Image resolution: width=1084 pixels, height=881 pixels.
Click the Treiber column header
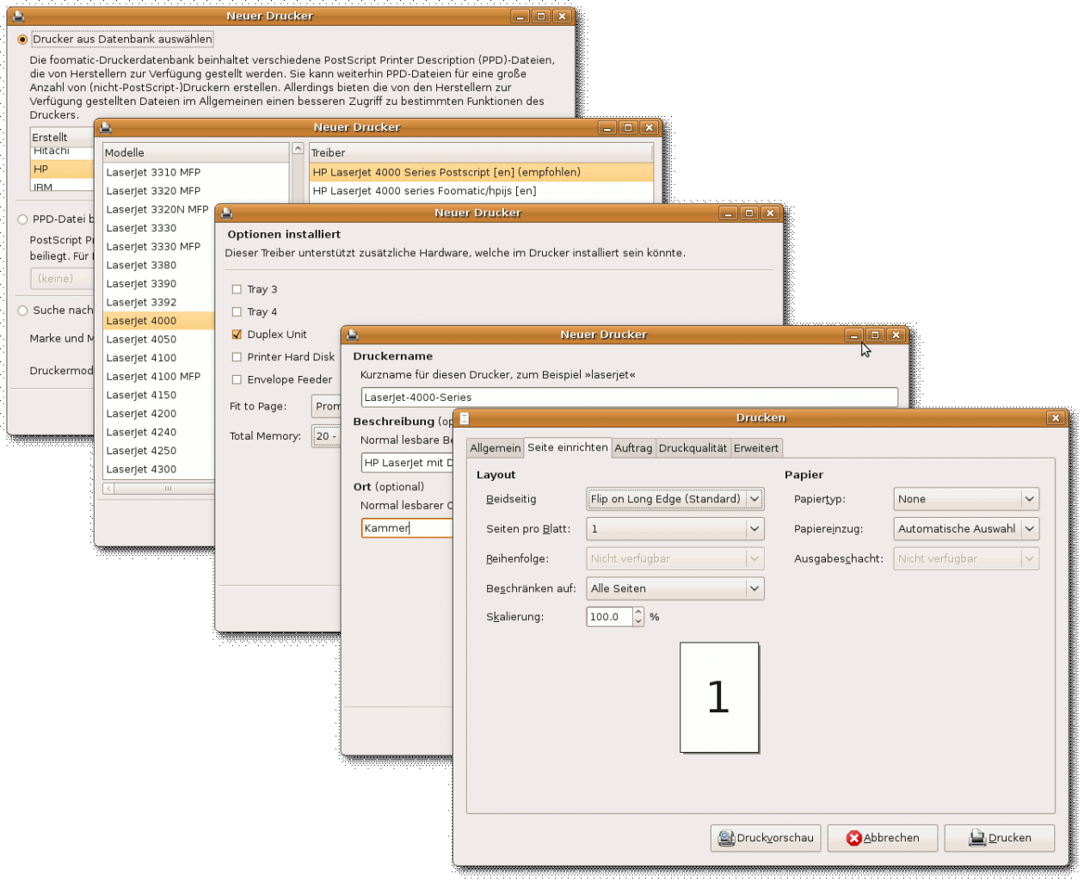[481, 152]
